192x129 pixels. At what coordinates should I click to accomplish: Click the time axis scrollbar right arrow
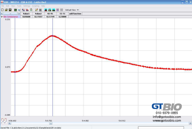[190, 123]
